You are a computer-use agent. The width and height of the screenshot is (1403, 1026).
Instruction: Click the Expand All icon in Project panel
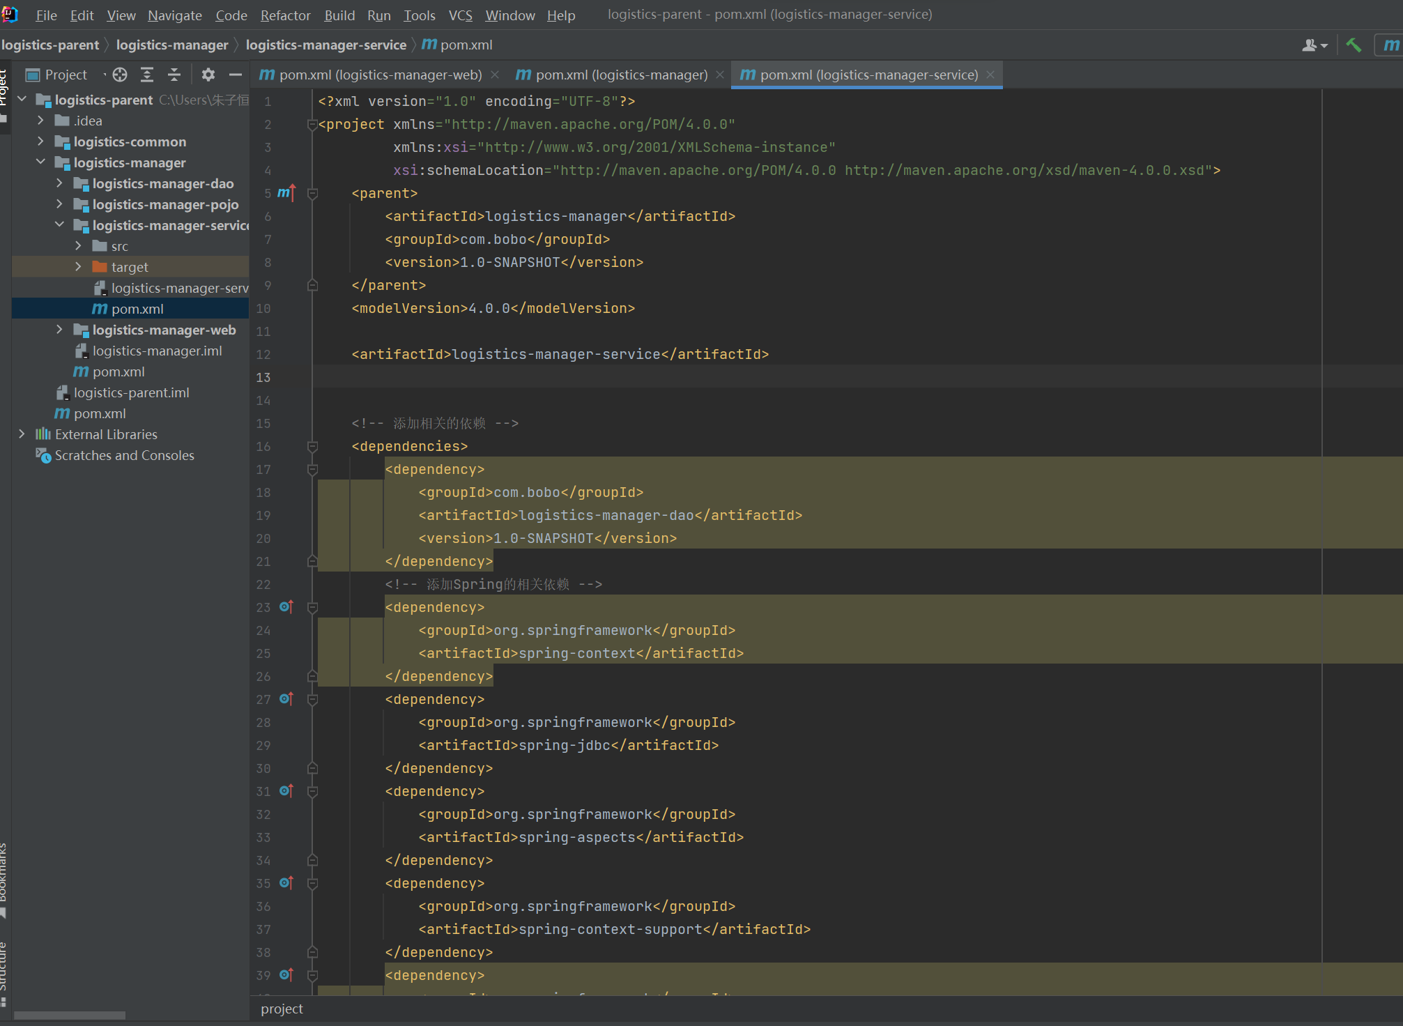pos(147,75)
